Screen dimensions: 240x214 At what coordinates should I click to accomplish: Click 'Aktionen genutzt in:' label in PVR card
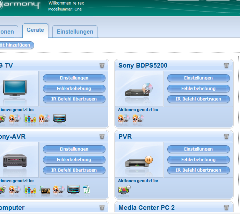[x=138, y=181]
